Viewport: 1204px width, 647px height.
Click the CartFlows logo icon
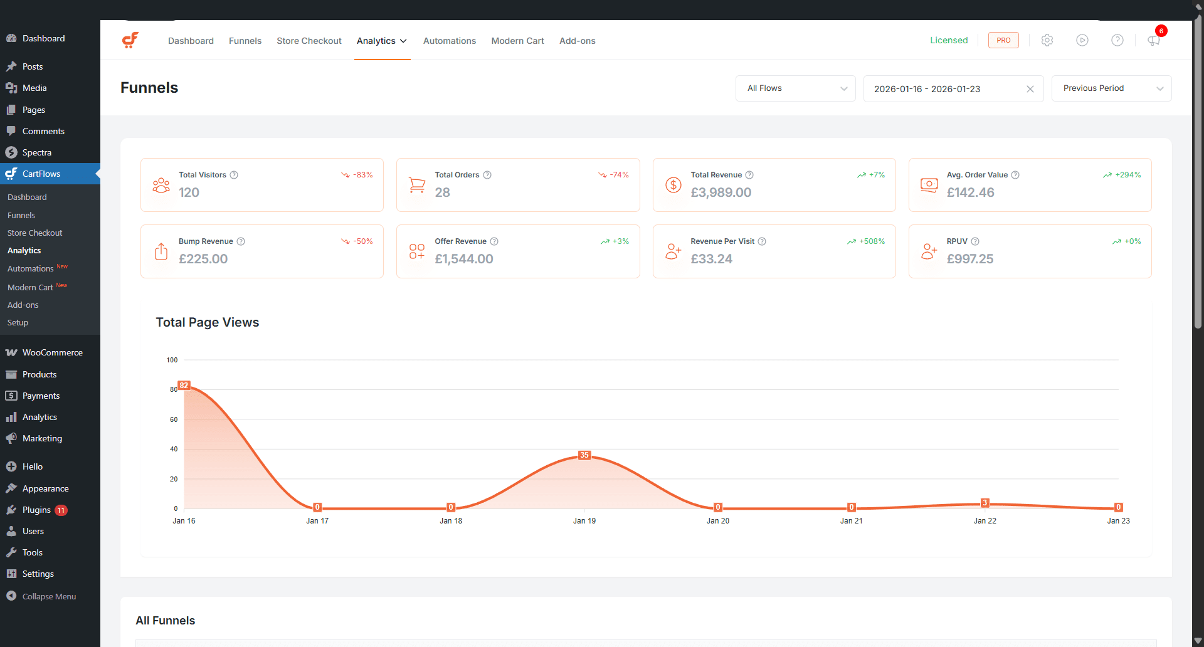[130, 40]
